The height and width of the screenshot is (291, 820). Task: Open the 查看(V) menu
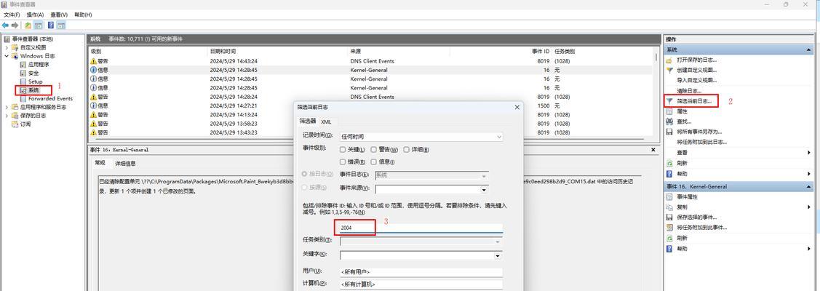tap(59, 15)
